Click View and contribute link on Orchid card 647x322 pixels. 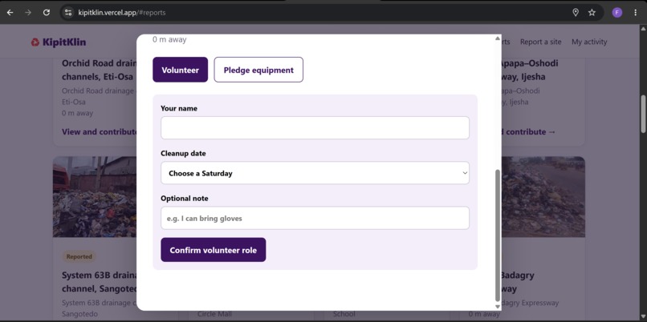(x=99, y=132)
